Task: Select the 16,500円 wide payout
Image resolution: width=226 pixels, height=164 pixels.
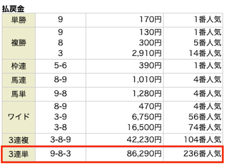Action: [x=144, y=128]
